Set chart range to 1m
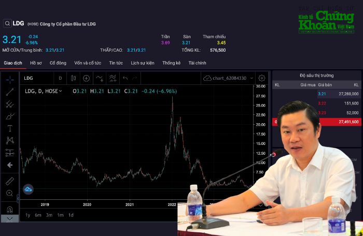Screen dimensions: 363x236 click(60, 215)
